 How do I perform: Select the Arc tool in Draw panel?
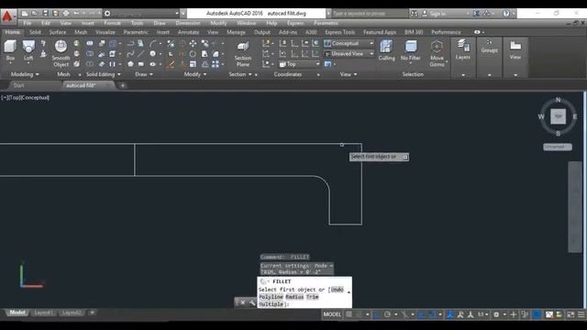tap(153, 43)
